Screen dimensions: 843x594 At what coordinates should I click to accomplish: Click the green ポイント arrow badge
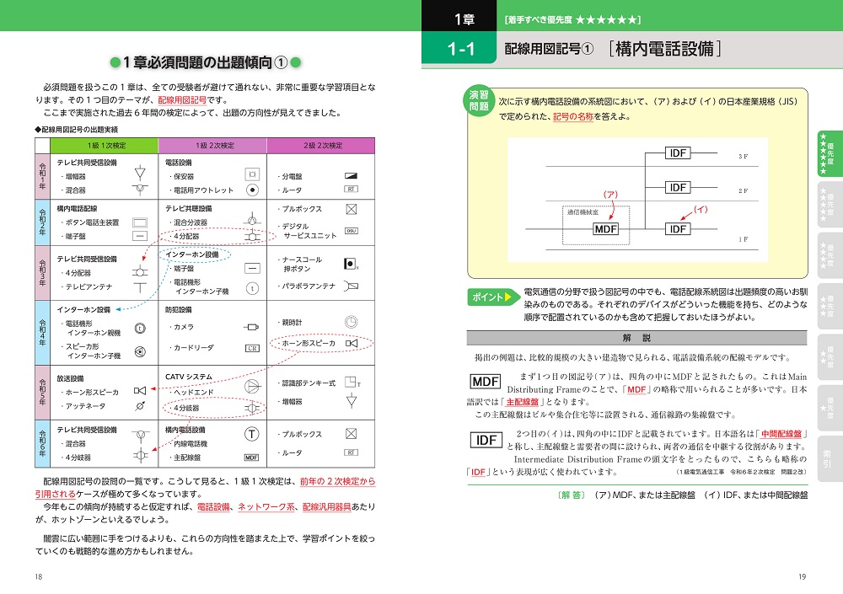point(493,297)
